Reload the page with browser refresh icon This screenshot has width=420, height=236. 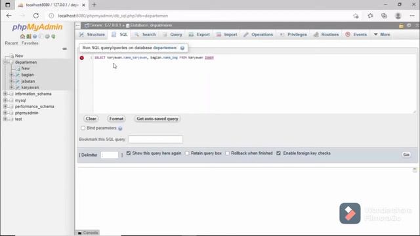click(x=36, y=16)
